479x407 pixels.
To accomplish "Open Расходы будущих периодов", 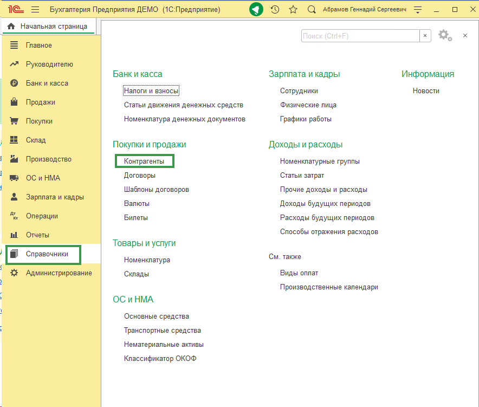I will (327, 217).
